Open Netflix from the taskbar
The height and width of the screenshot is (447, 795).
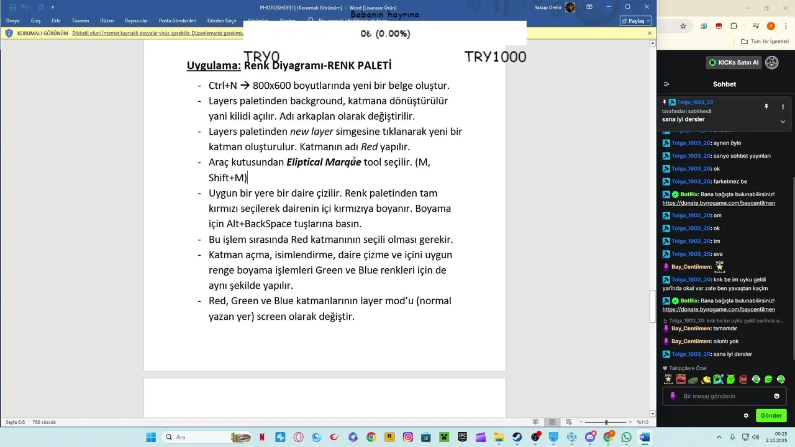coord(262,437)
